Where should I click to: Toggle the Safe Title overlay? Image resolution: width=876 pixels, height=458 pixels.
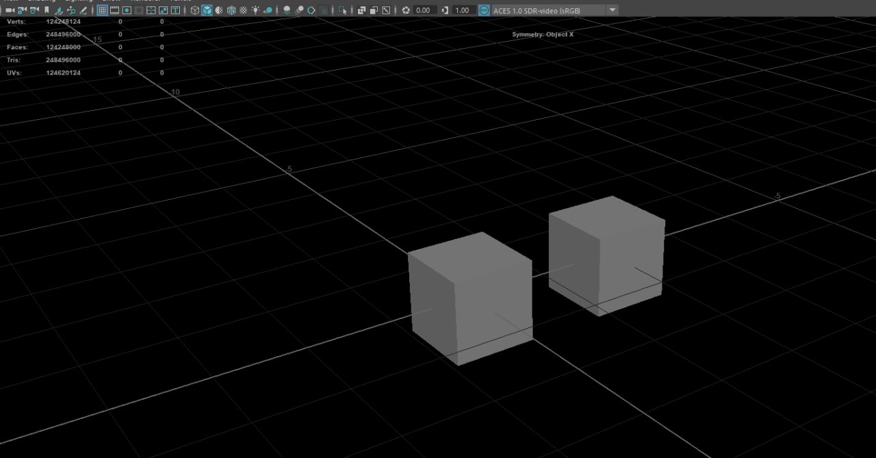pyautogui.click(x=175, y=10)
